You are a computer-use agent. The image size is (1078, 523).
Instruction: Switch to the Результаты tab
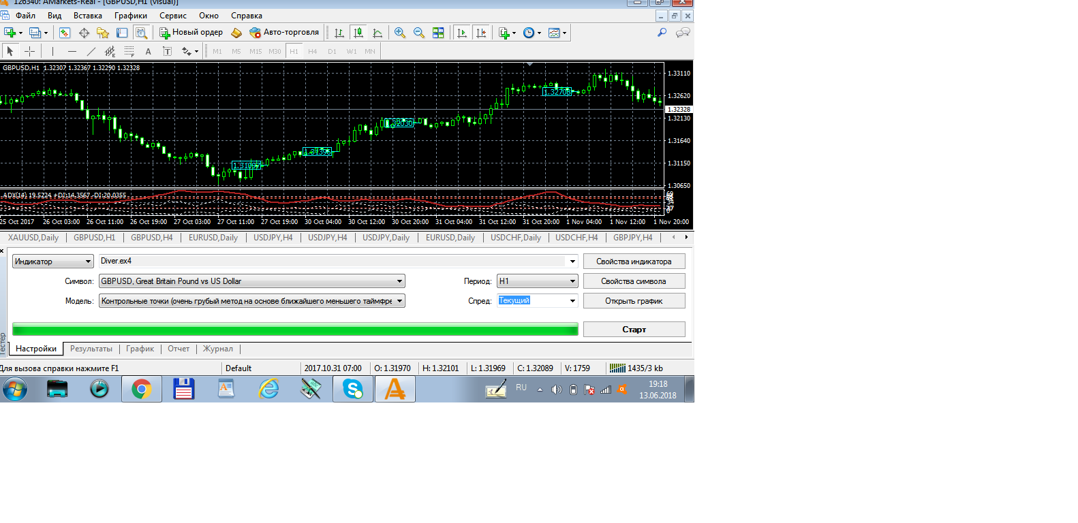click(91, 349)
